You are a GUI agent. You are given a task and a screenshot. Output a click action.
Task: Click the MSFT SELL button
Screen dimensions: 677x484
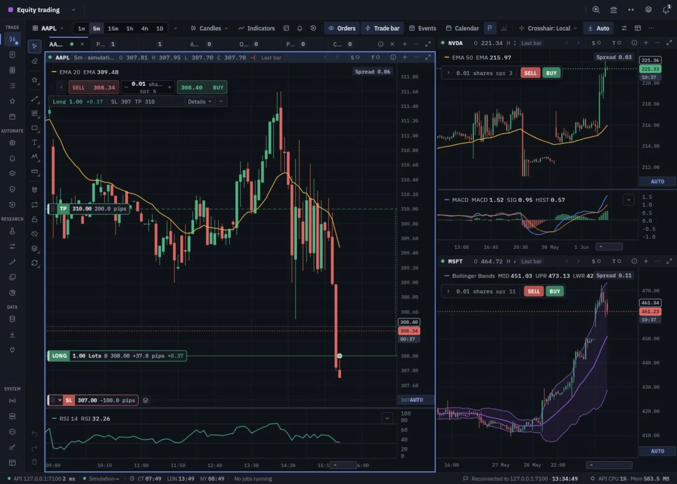(534, 291)
